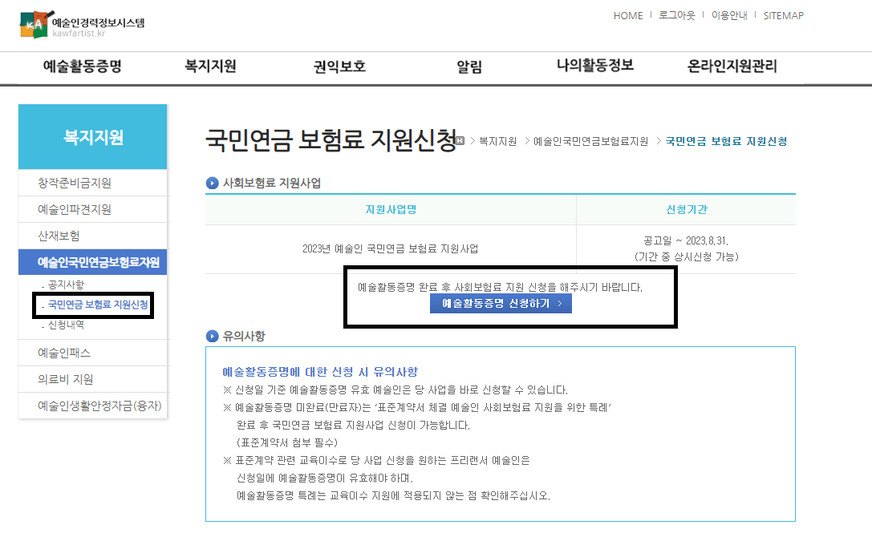Go to 나의활동정보
The height and width of the screenshot is (541, 872).
pyautogui.click(x=594, y=67)
